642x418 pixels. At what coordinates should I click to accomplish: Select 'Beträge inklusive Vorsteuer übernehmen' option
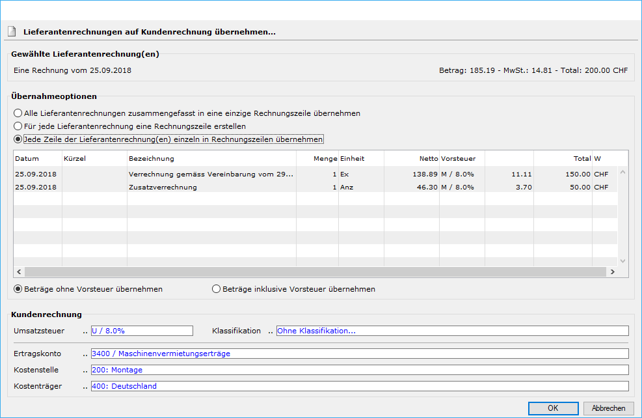coord(217,289)
